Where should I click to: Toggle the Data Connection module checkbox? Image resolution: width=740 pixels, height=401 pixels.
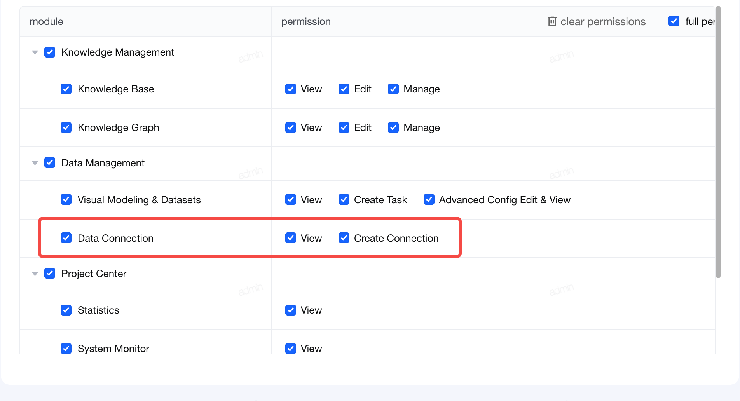[x=66, y=238]
